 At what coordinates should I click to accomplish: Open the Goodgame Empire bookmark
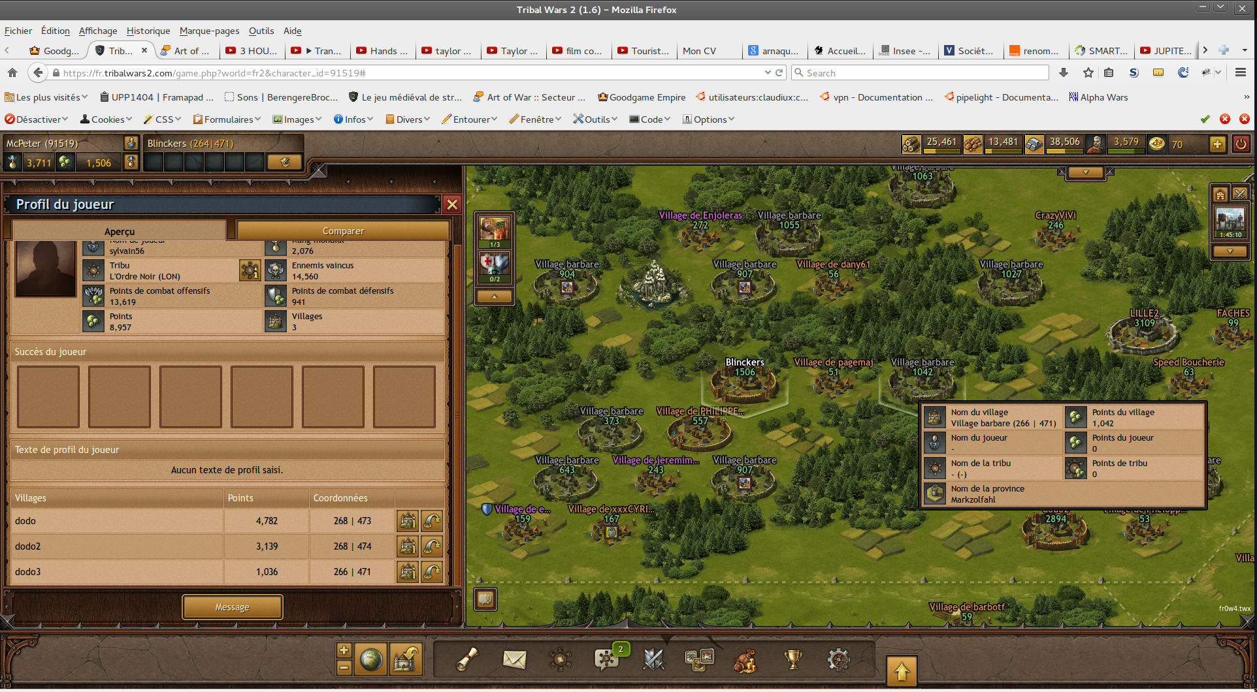pos(642,97)
